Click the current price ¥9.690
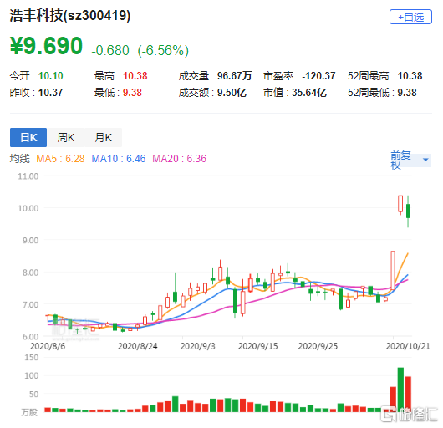The height and width of the screenshot is (428, 443). point(46,46)
